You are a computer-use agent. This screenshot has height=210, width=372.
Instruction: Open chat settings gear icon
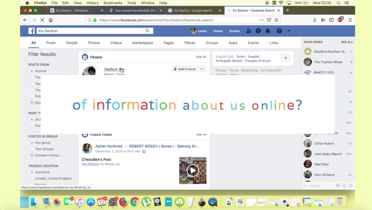(338, 186)
